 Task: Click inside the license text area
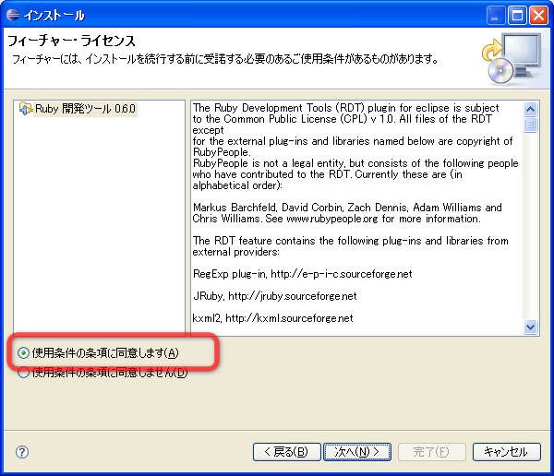tap(355, 212)
